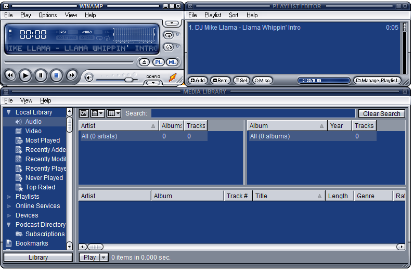Collapse the Local Library tree node
Image resolution: width=413 pixels, height=270 pixels.
[x=9, y=112]
